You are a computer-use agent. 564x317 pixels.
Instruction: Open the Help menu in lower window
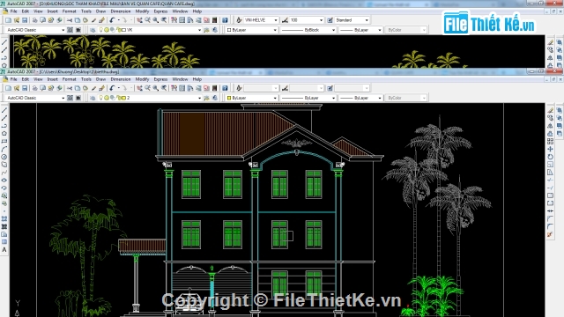pyautogui.click(x=197, y=79)
